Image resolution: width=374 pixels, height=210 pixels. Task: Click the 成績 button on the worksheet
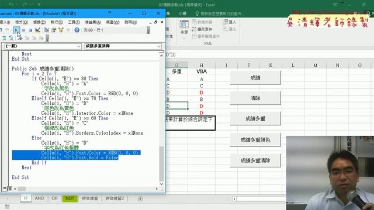[255, 78]
